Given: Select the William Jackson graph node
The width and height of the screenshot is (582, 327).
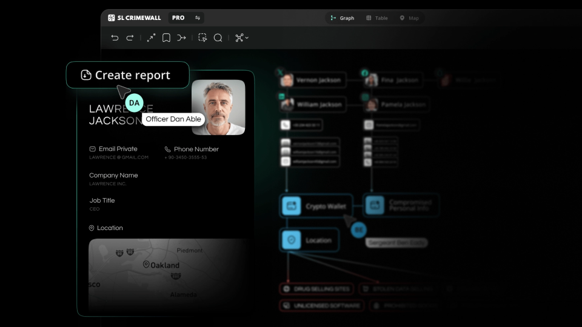Looking at the screenshot, I should (313, 105).
